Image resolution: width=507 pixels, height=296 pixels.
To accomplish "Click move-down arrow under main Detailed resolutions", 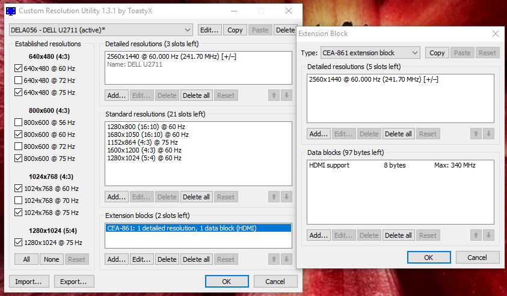I will [x=286, y=95].
